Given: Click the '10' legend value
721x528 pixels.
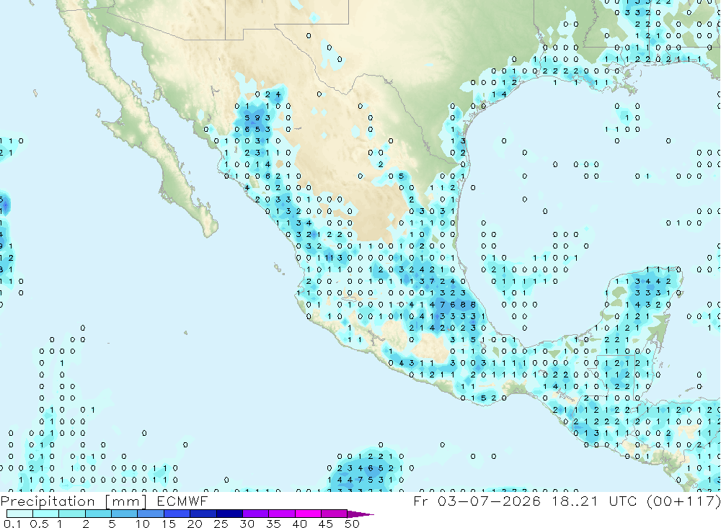Looking at the screenshot, I should coord(142,524).
